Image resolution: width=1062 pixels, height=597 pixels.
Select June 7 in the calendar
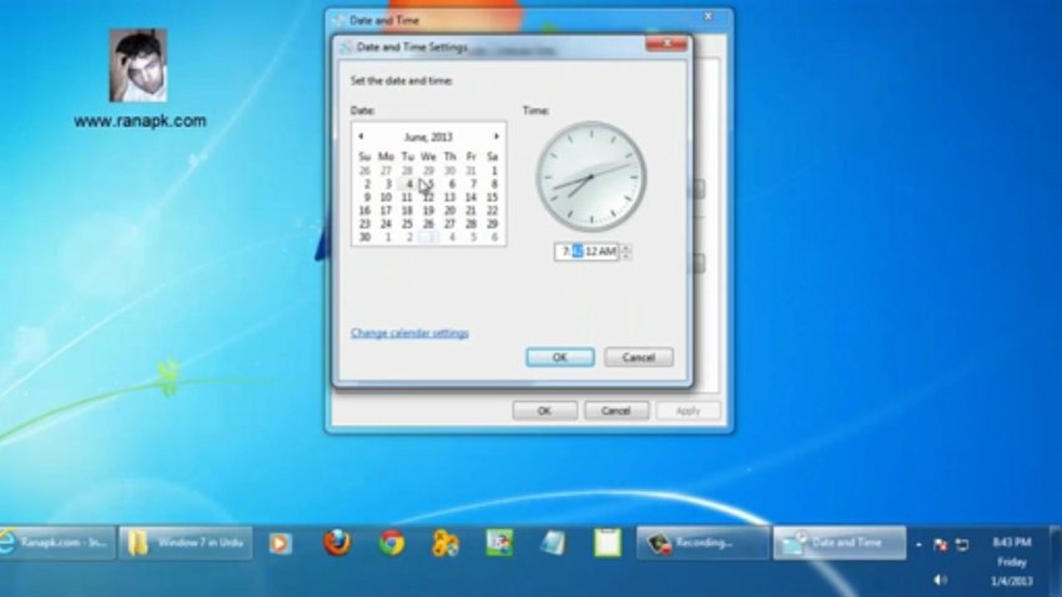[x=472, y=184]
